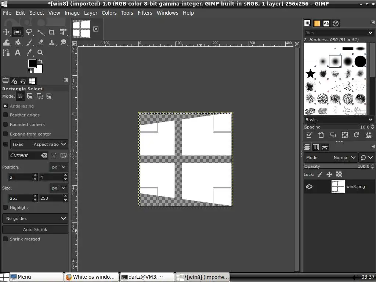Image resolution: width=376 pixels, height=282 pixels.
Task: Open the Filters menu
Action: [x=145, y=13]
